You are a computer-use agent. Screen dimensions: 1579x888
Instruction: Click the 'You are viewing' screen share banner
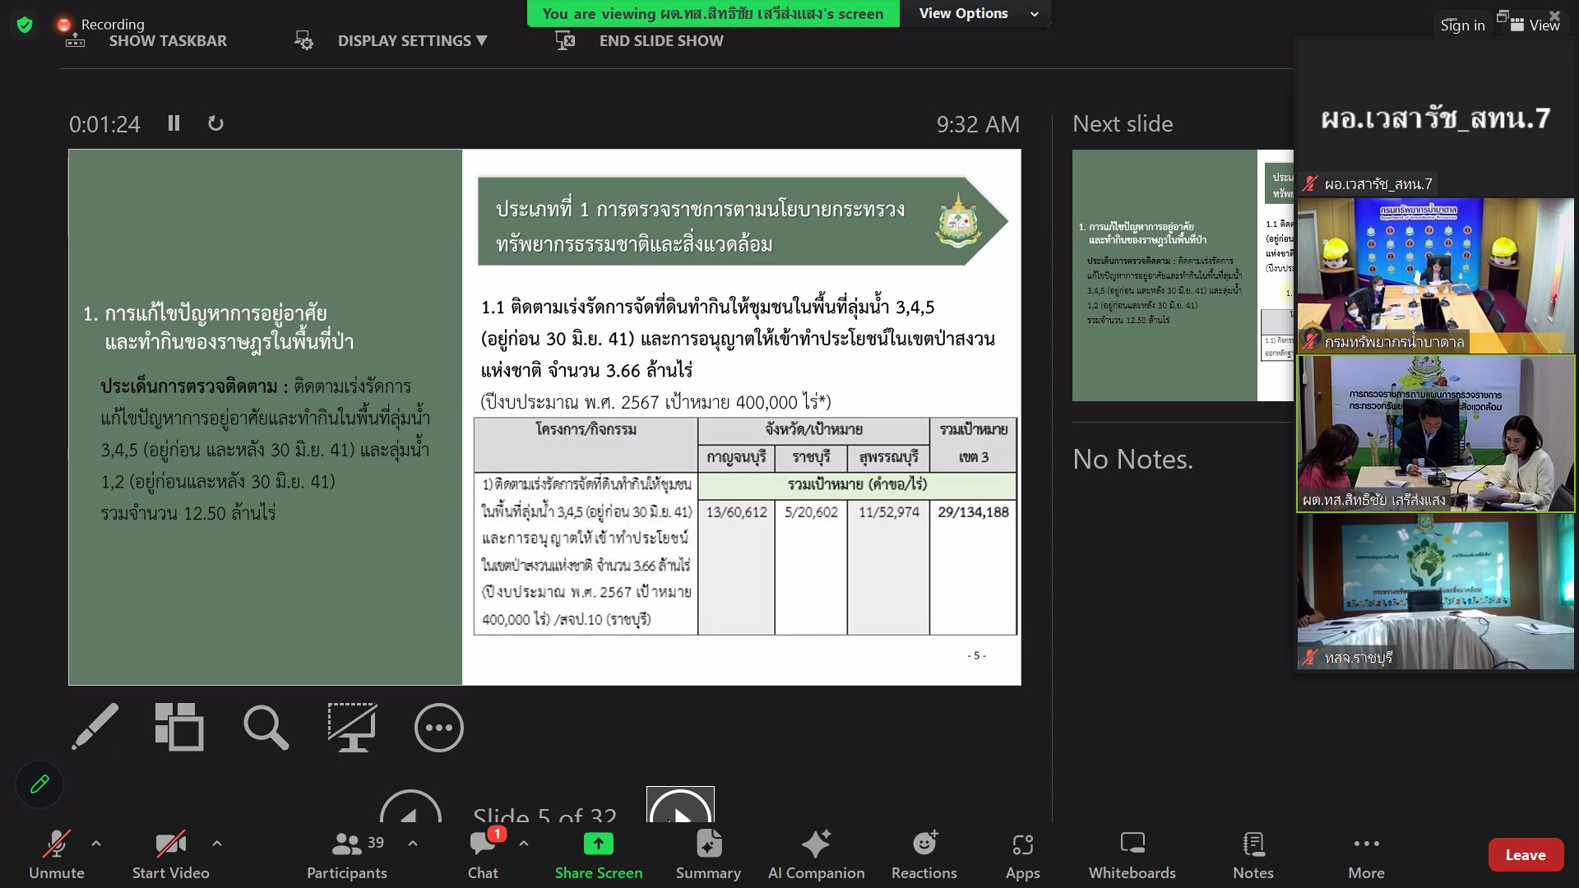[713, 13]
